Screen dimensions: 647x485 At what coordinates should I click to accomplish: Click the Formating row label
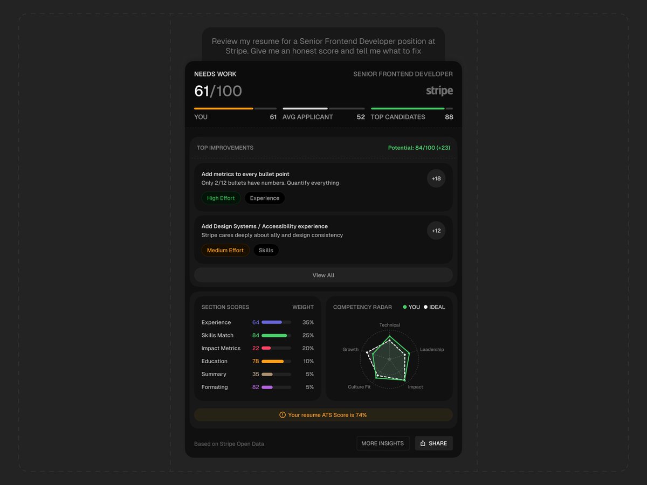coord(215,387)
